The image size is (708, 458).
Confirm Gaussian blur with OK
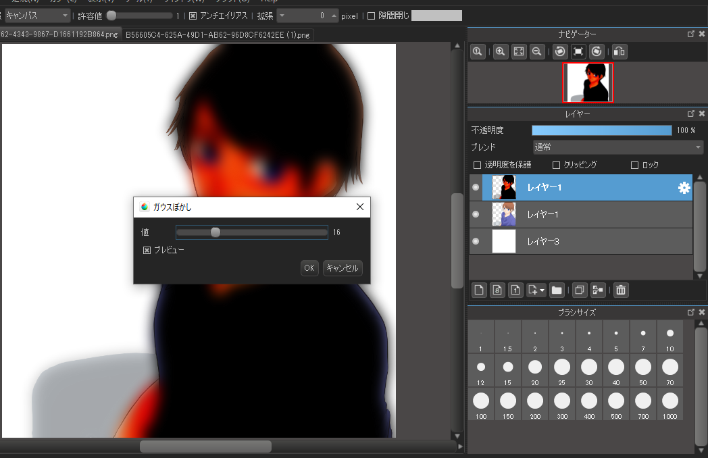[x=309, y=268]
